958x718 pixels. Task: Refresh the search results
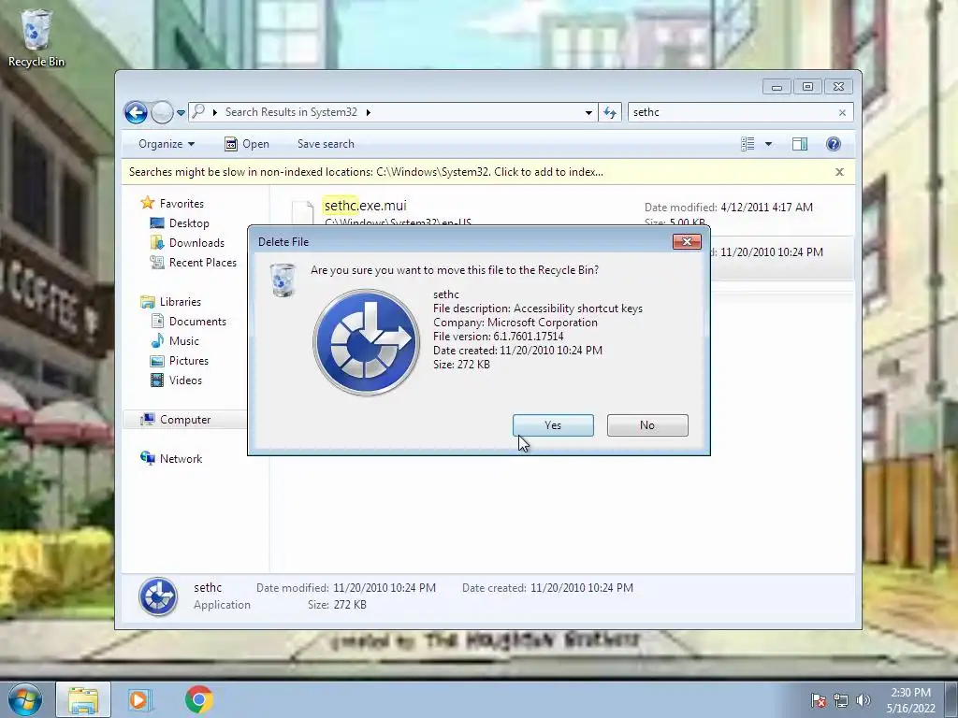pos(610,112)
